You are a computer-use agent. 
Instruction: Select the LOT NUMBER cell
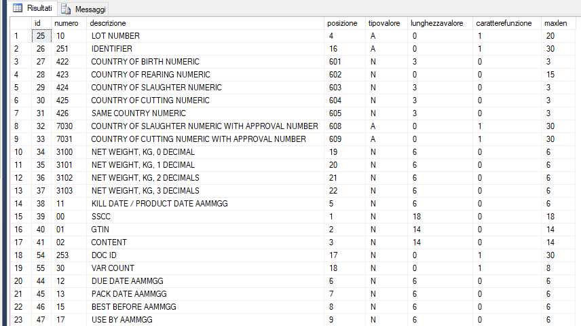[115, 36]
